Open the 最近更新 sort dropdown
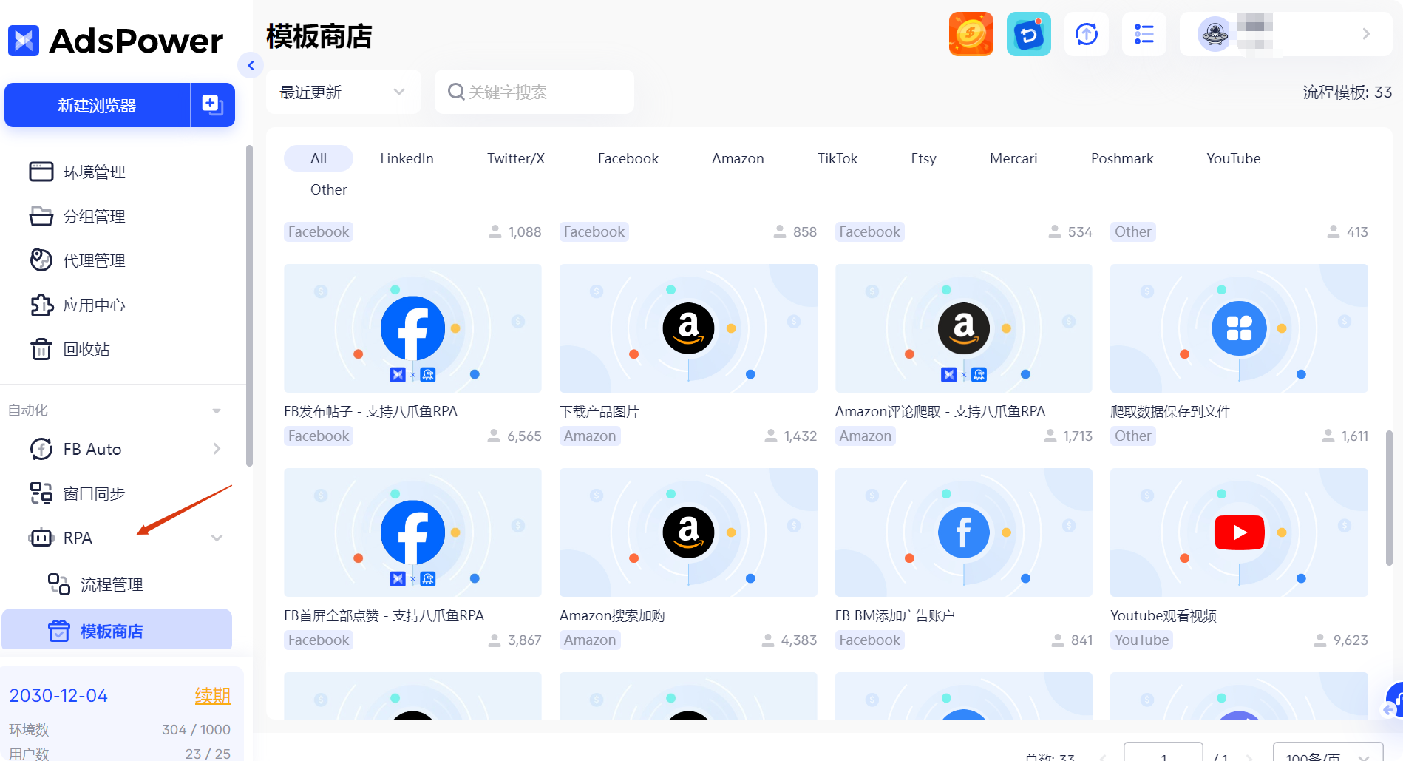The height and width of the screenshot is (761, 1403). point(344,92)
